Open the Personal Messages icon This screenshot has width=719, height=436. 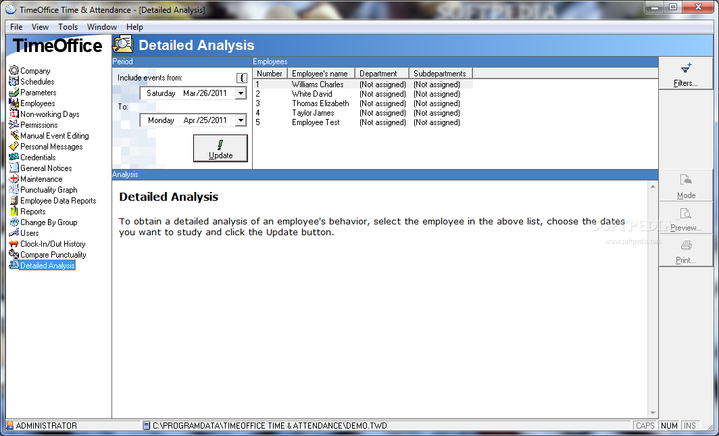click(14, 146)
